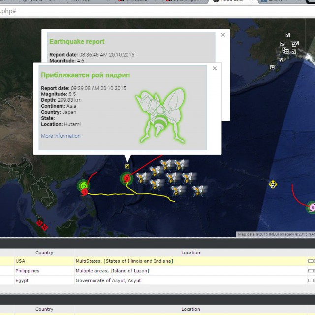Click the Island of Luzon location cell

190,271
